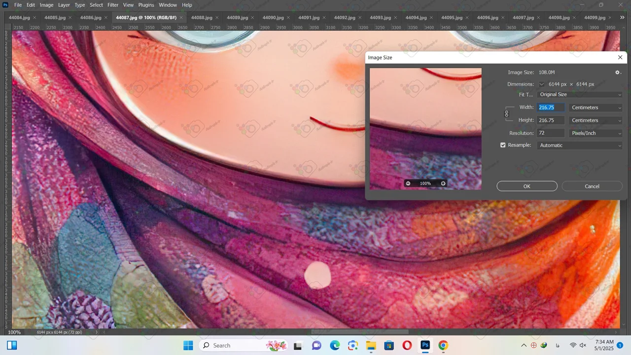The height and width of the screenshot is (355, 631).
Task: Click the horizontal scrollbar below the canvas
Action: pos(360,332)
